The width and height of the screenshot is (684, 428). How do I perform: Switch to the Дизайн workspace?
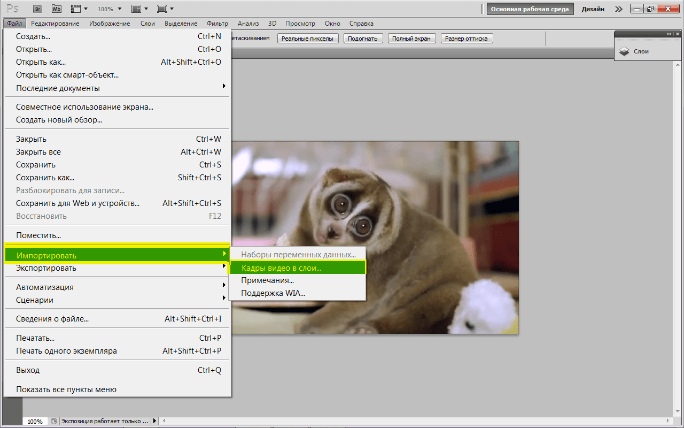coord(594,9)
